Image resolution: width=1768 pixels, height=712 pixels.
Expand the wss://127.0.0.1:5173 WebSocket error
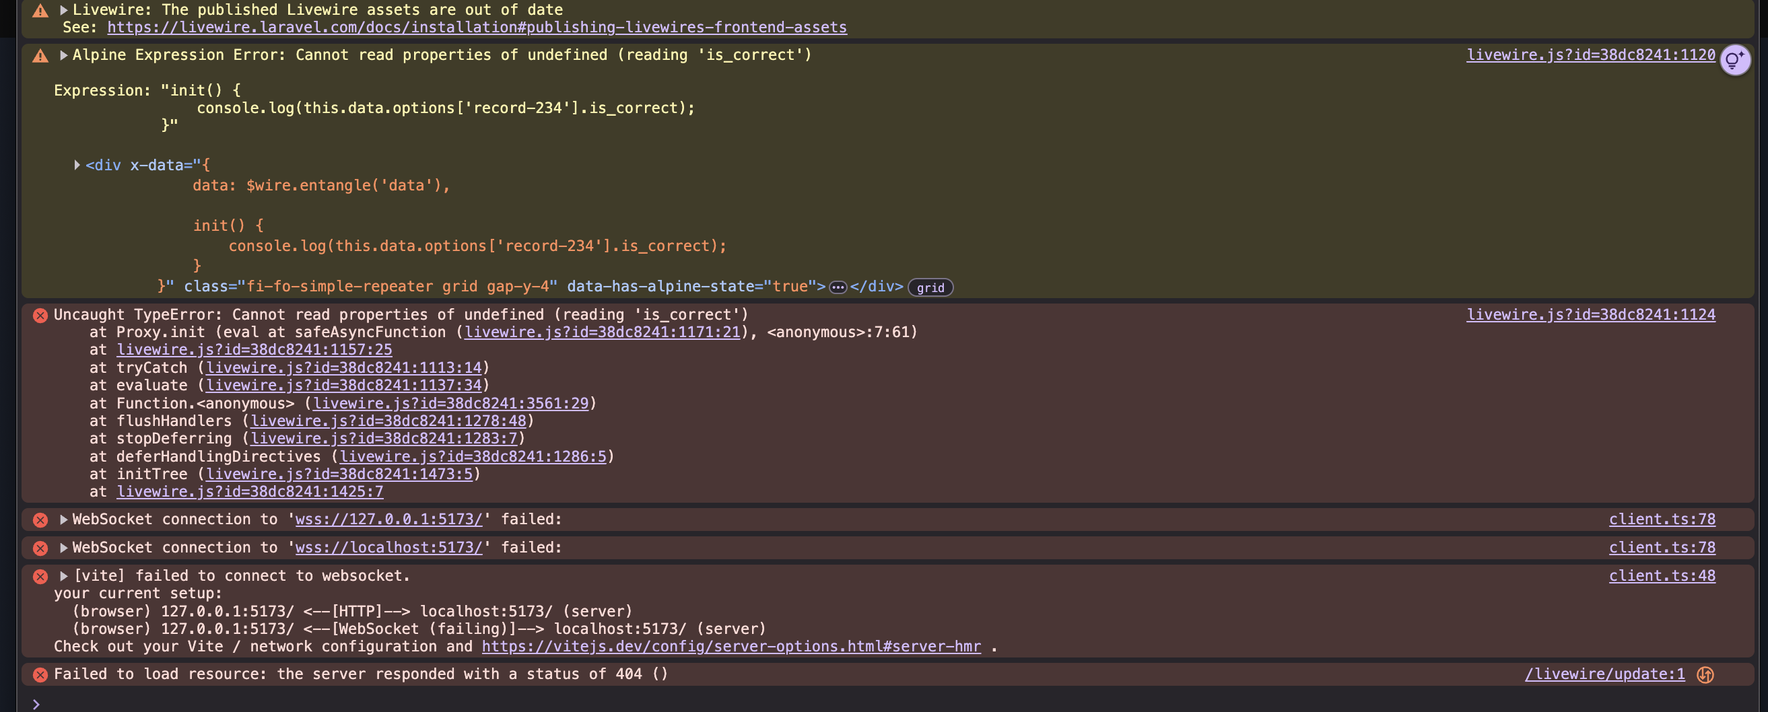click(63, 520)
